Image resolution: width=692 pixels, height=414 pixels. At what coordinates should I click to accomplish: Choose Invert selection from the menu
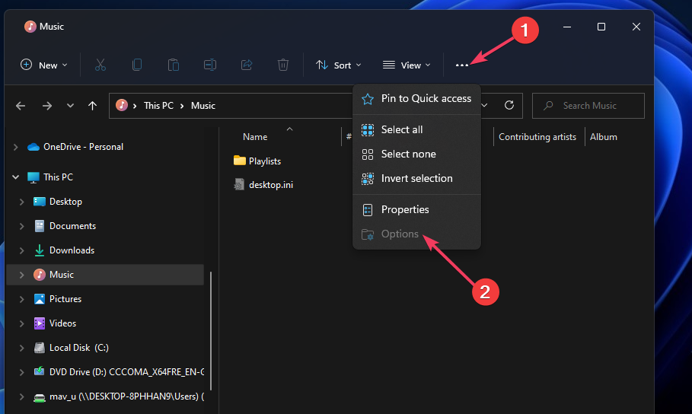pos(416,178)
